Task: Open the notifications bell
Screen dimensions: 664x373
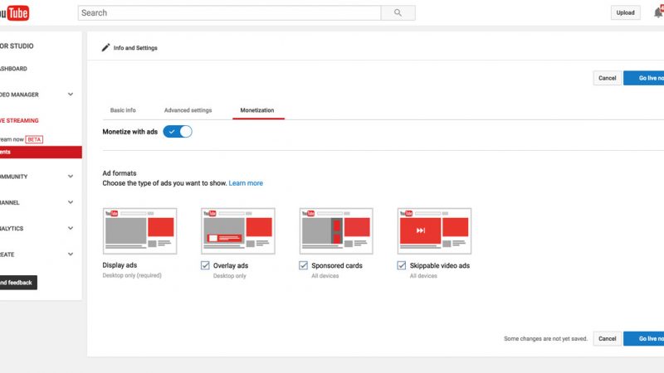Action: pyautogui.click(x=657, y=12)
